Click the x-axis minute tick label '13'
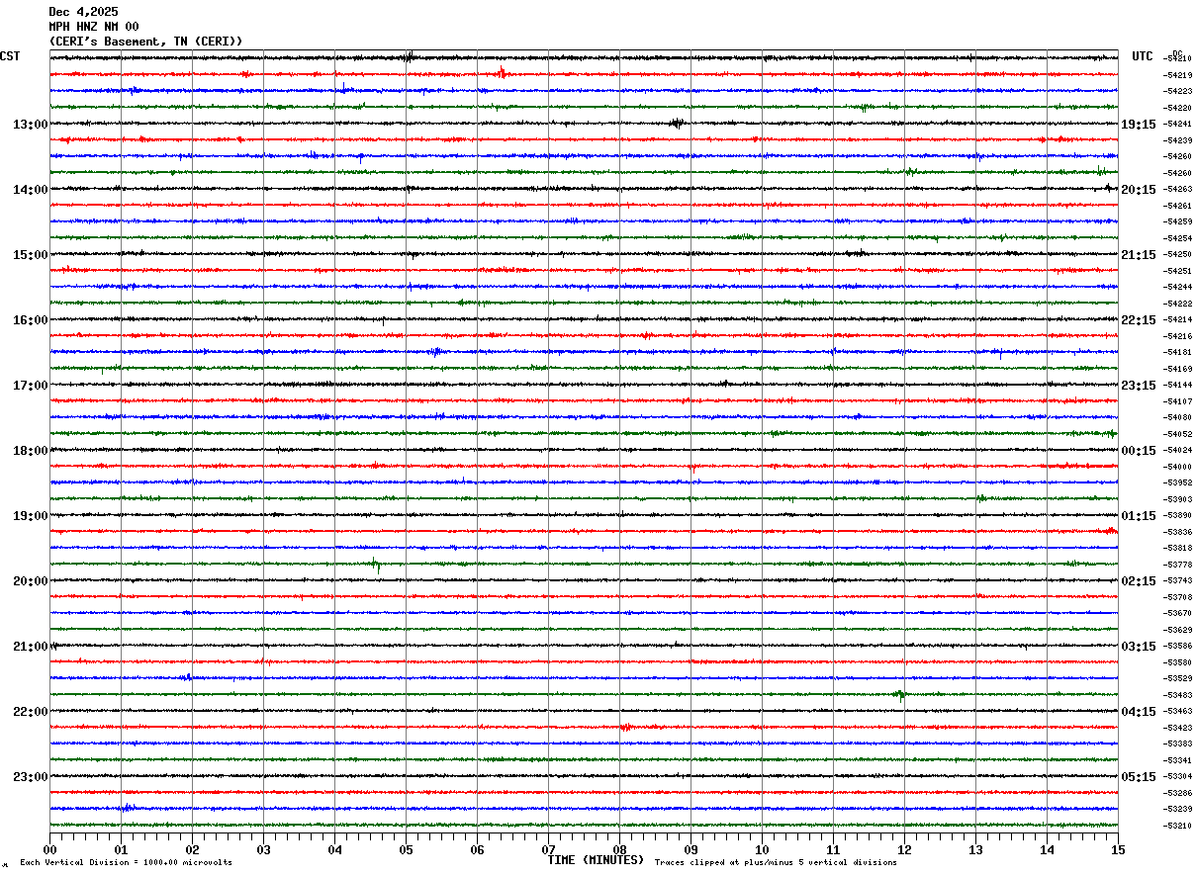This screenshot has width=1197, height=876. (975, 849)
